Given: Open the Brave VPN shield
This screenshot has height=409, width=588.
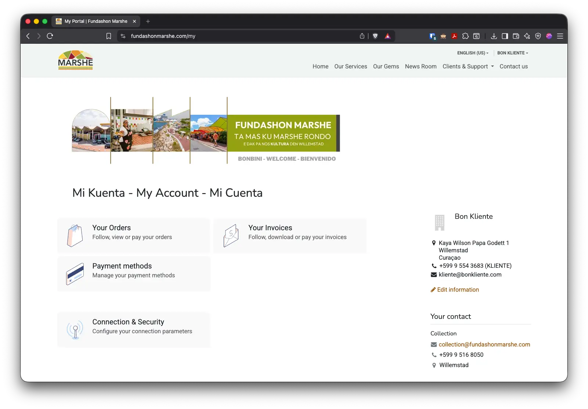Looking at the screenshot, I should [538, 36].
